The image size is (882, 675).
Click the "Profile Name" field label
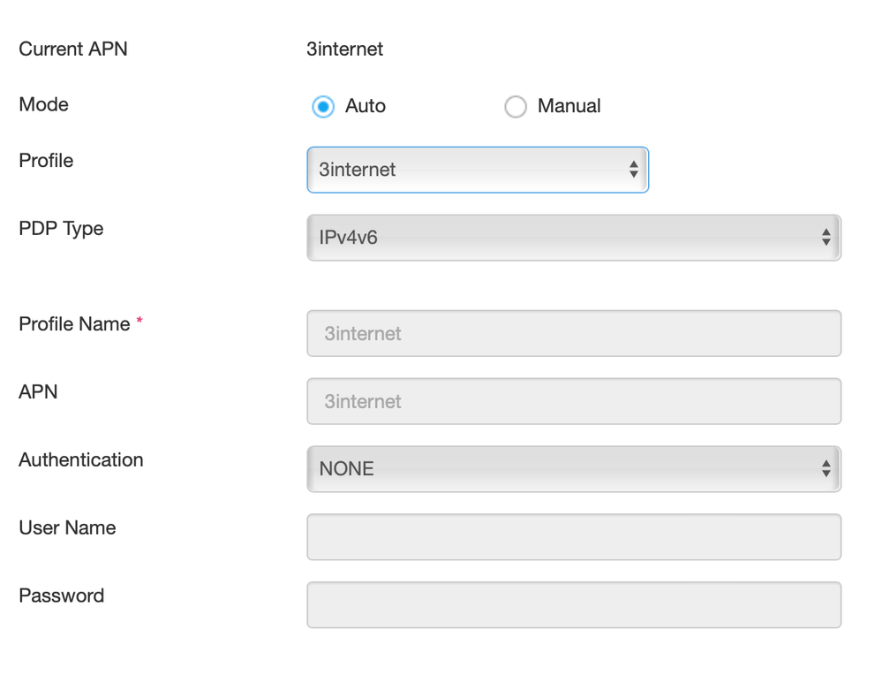pos(74,324)
